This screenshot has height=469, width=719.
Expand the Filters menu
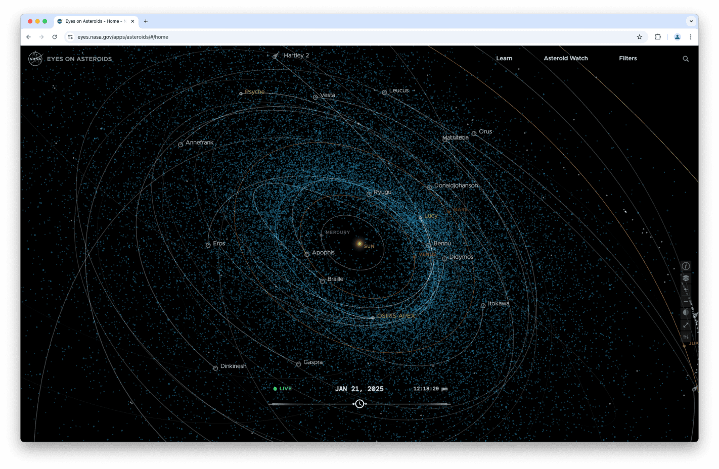(x=627, y=59)
